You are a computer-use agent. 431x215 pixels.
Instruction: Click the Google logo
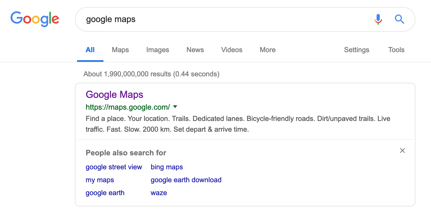(35, 19)
